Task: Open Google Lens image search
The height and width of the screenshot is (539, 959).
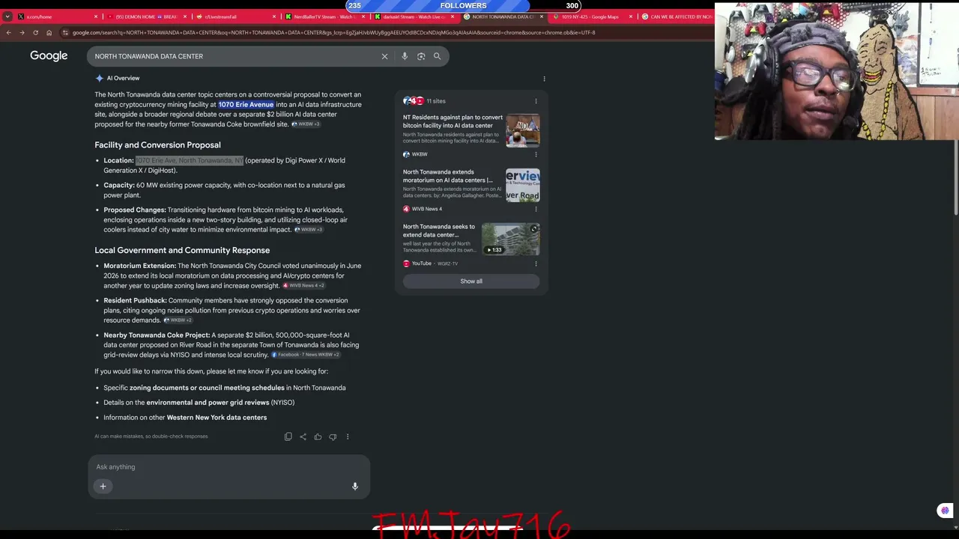Action: coord(421,56)
